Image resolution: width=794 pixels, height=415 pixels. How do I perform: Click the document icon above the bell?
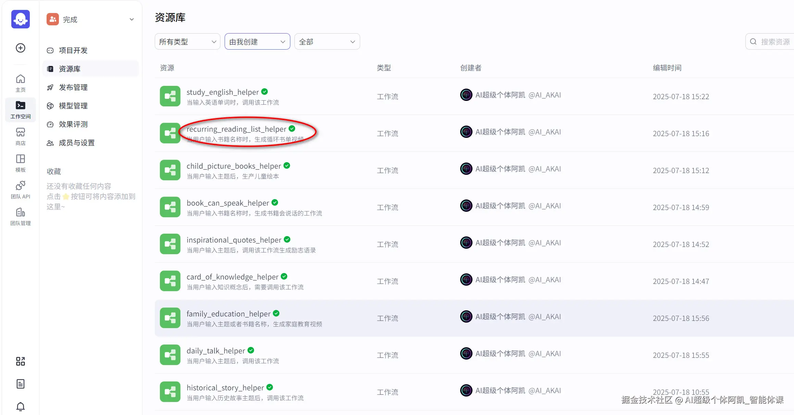pyautogui.click(x=21, y=384)
